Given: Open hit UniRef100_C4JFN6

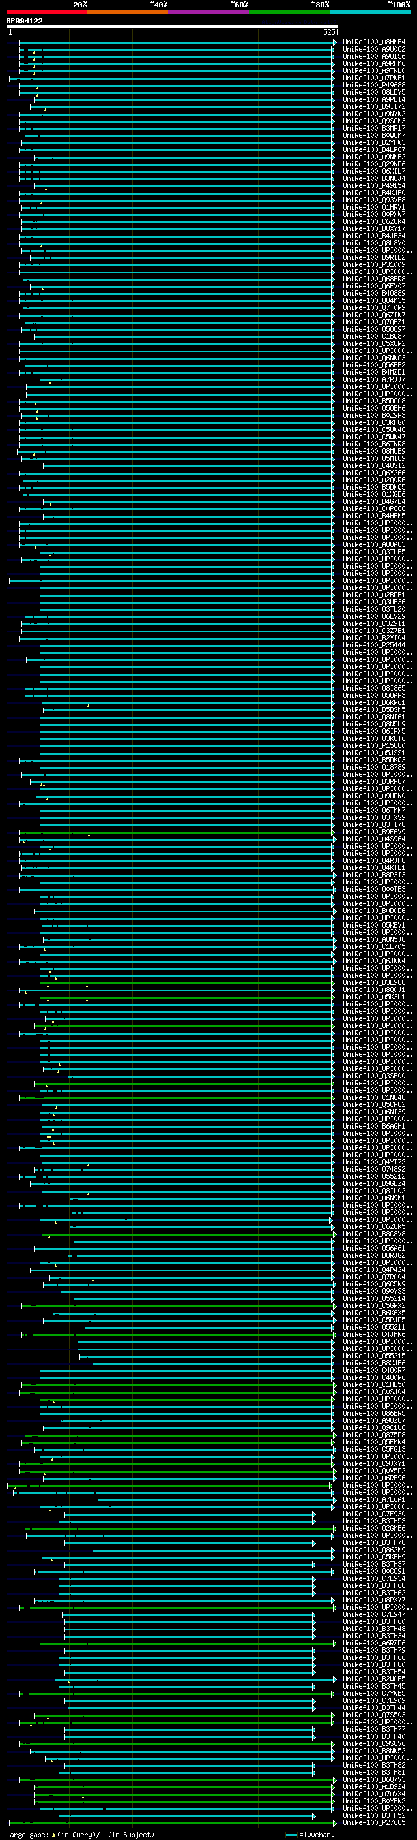Looking at the screenshot, I should pyautogui.click(x=374, y=1335).
